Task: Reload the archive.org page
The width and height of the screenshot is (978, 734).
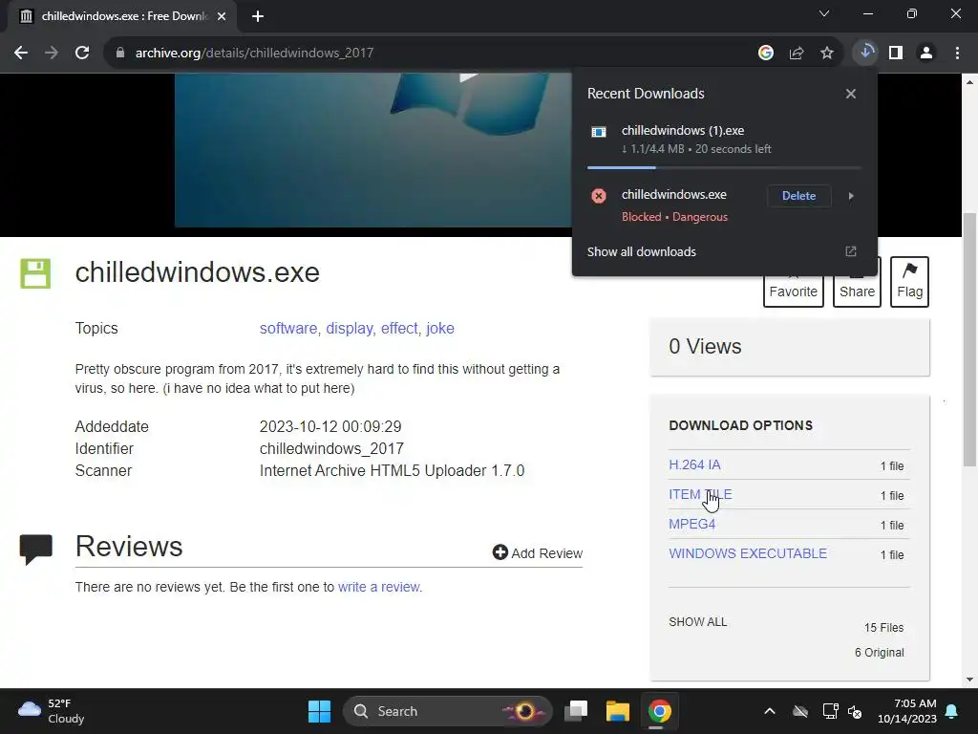Action: (82, 54)
